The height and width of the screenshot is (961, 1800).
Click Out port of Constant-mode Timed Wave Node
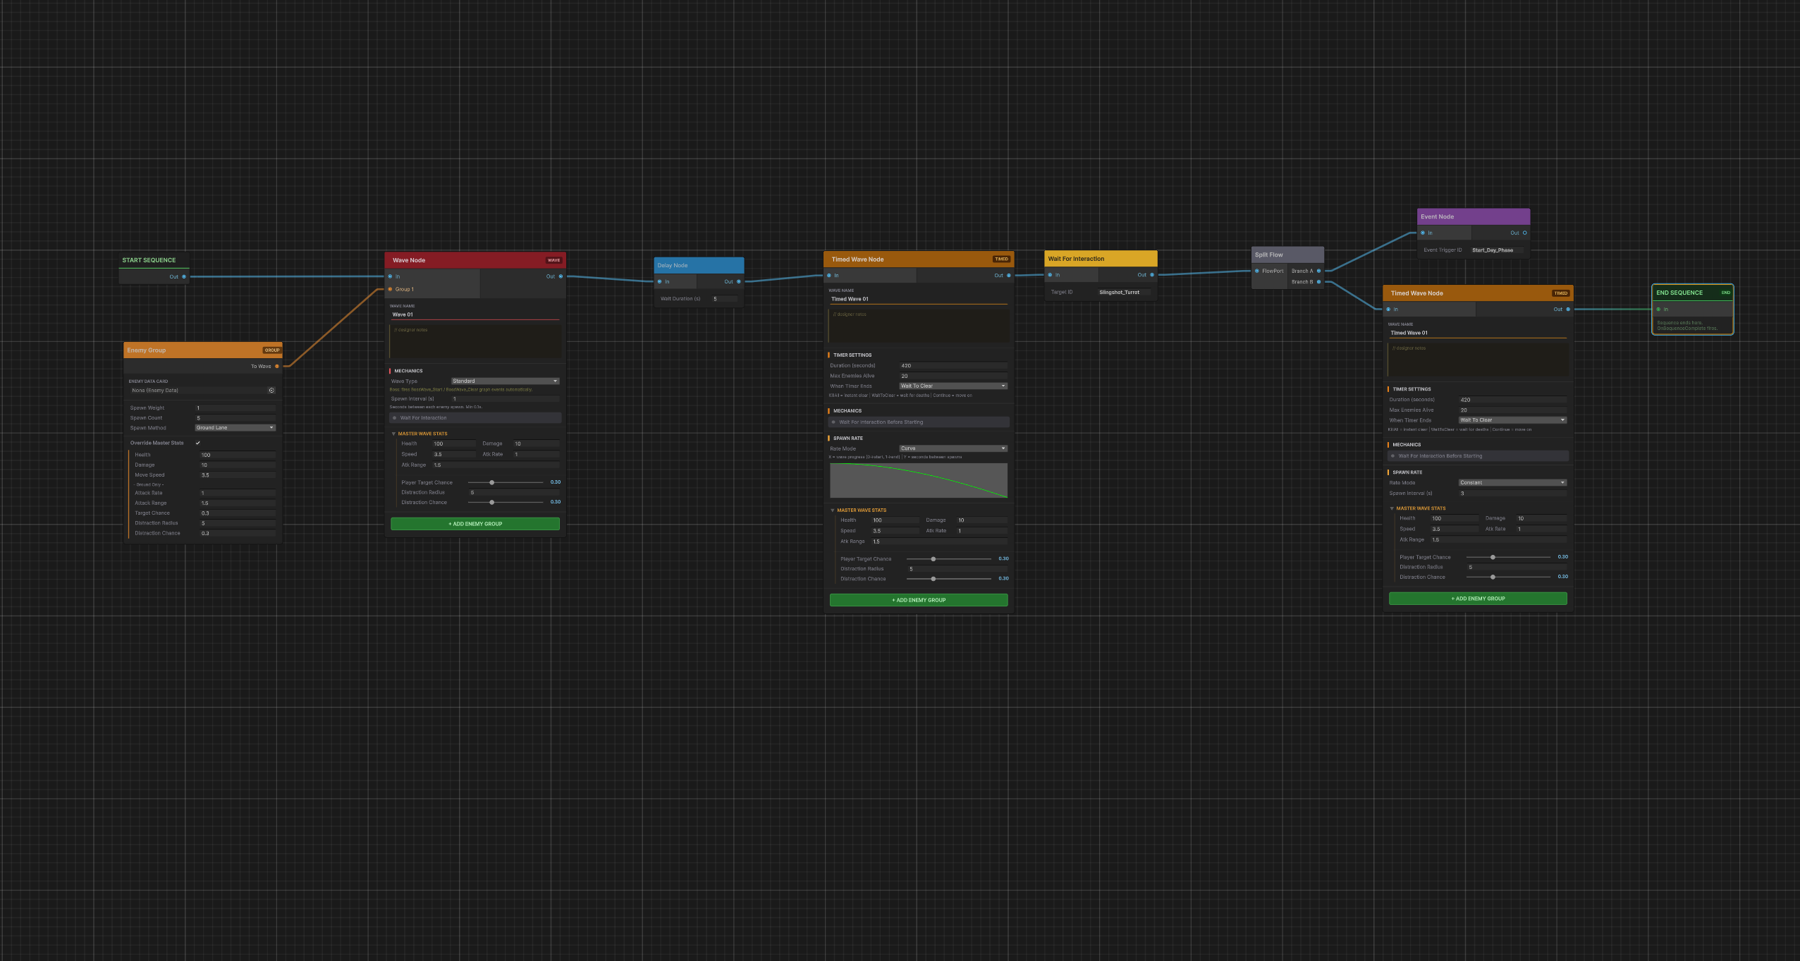1568,309
